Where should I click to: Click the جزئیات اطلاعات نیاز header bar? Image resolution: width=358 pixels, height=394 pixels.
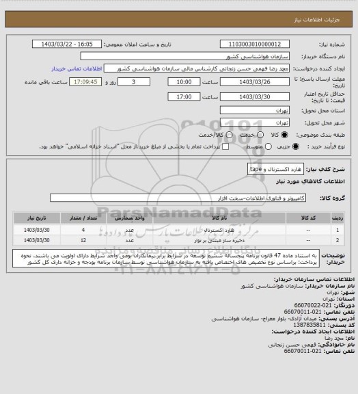[178, 19]
